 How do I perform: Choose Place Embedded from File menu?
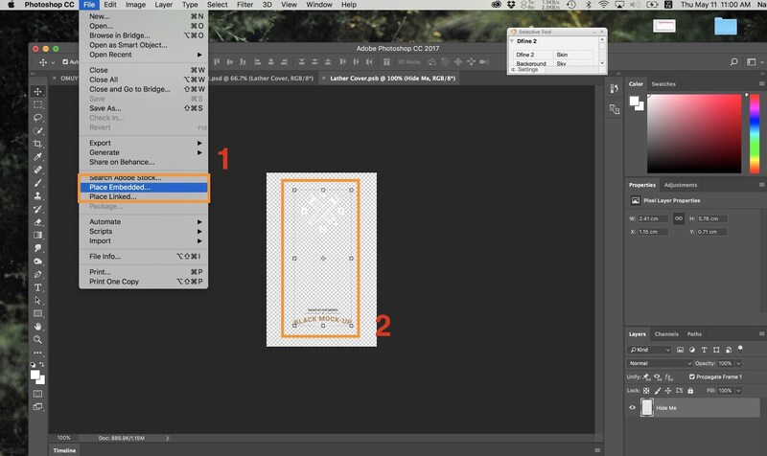144,187
